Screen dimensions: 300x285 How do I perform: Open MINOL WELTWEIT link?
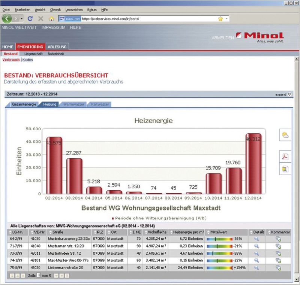pos(19,27)
